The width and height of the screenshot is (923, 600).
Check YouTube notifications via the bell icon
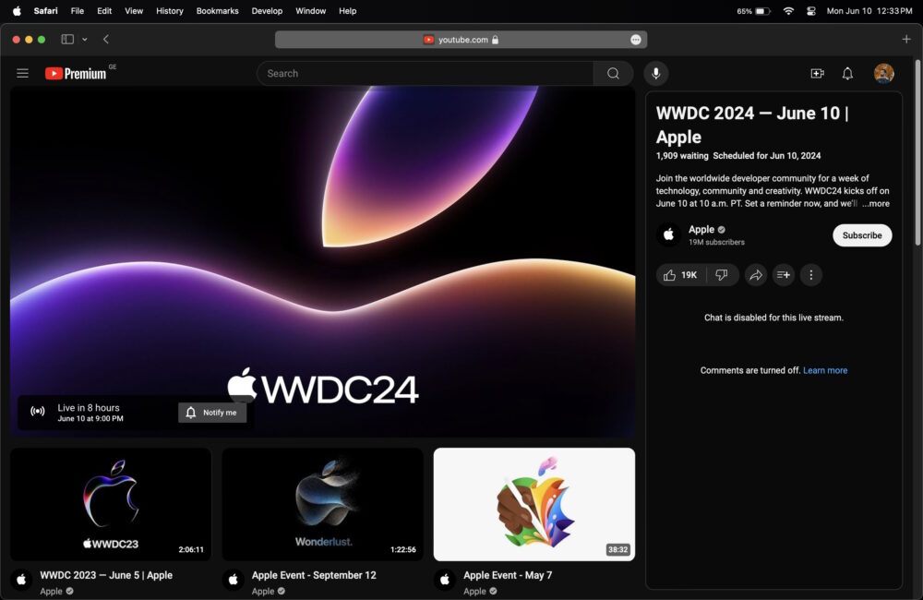coord(846,73)
